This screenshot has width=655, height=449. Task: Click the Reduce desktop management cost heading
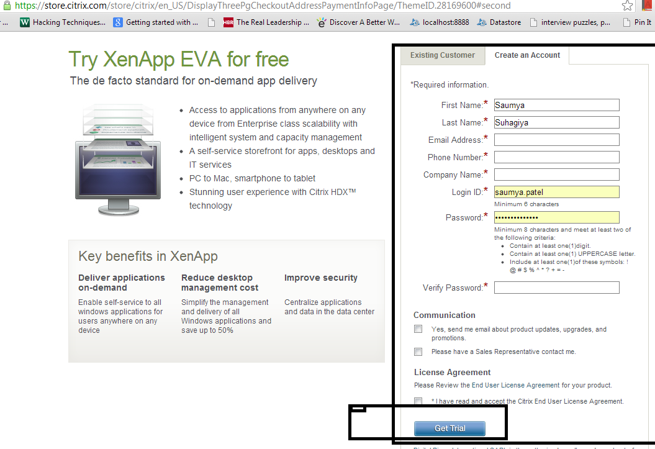coord(220,283)
